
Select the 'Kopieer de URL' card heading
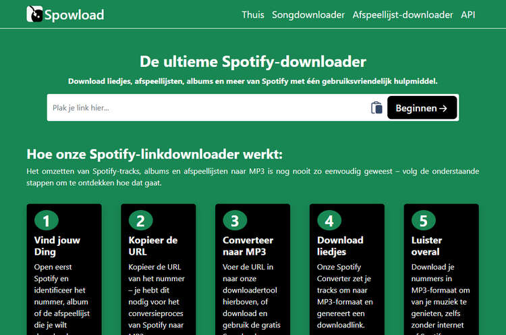pos(153,246)
